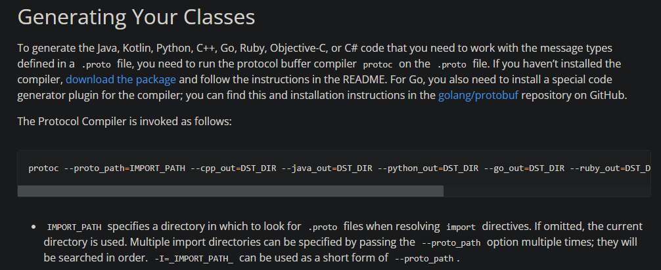Grab the horizontal scrollbar thumb below the command
The height and width of the screenshot is (270, 661).
coord(230,191)
